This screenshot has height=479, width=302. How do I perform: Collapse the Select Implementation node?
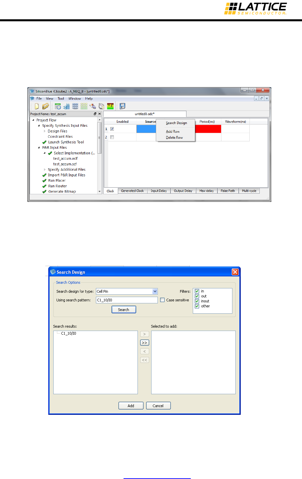point(45,153)
